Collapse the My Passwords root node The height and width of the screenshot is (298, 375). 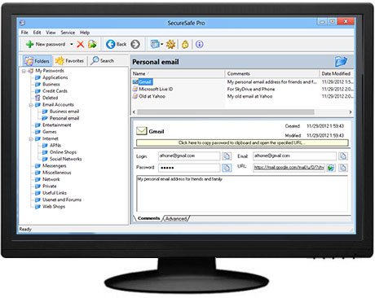[x=24, y=71]
